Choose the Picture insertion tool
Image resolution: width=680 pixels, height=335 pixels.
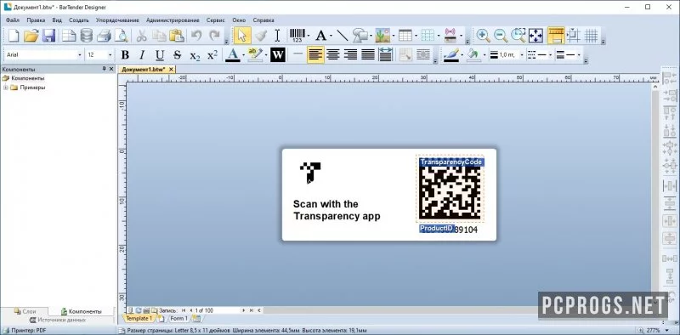tap(382, 36)
